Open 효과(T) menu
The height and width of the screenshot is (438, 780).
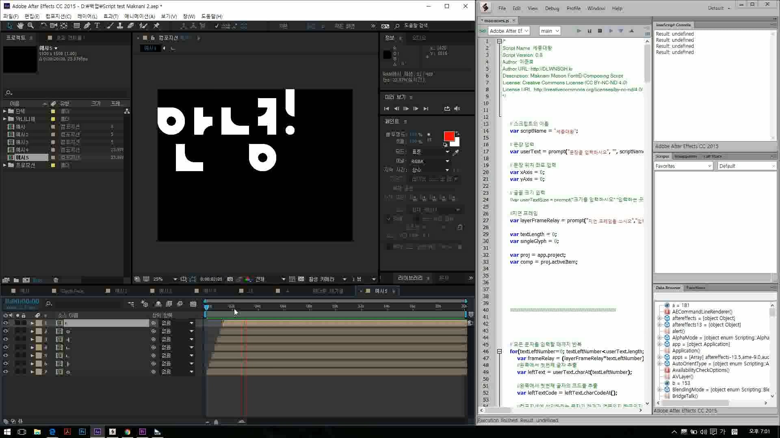(110, 17)
